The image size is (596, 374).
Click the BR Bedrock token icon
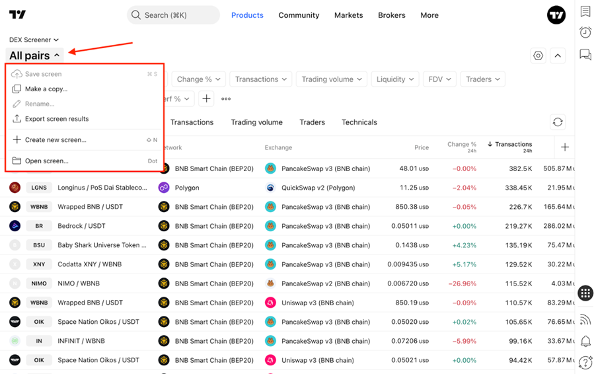point(15,226)
